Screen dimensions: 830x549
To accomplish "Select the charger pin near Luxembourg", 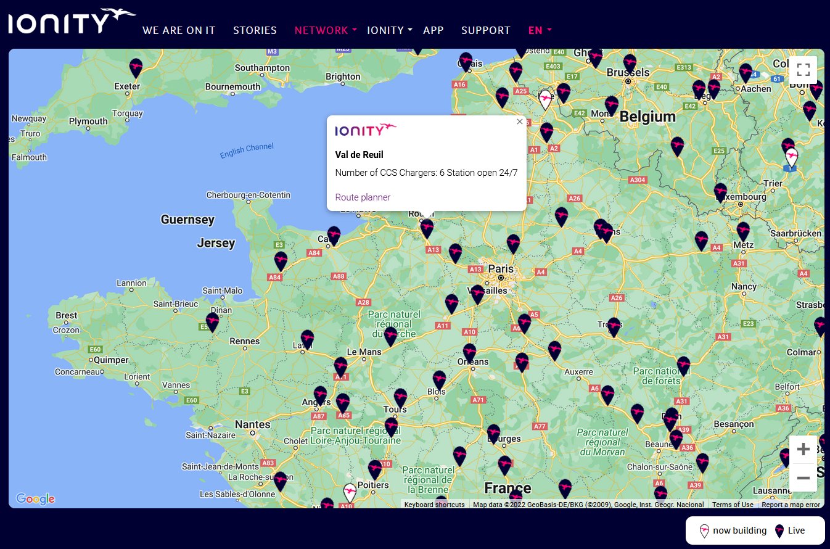I will coord(720,192).
